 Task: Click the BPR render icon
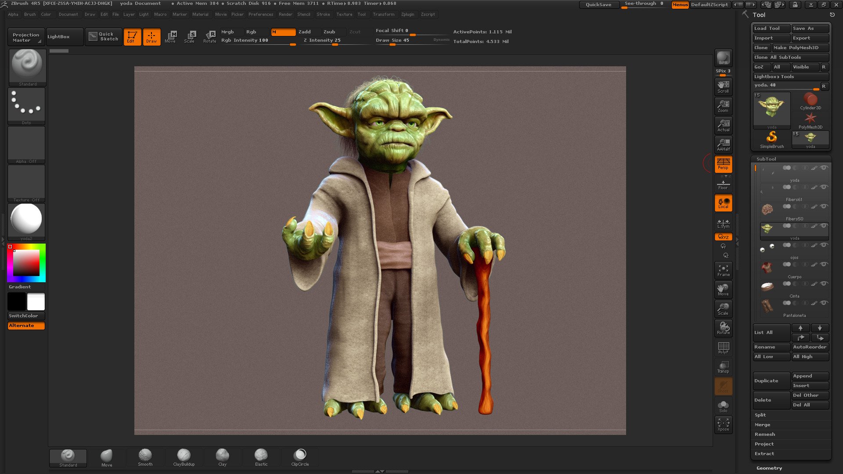tap(723, 58)
